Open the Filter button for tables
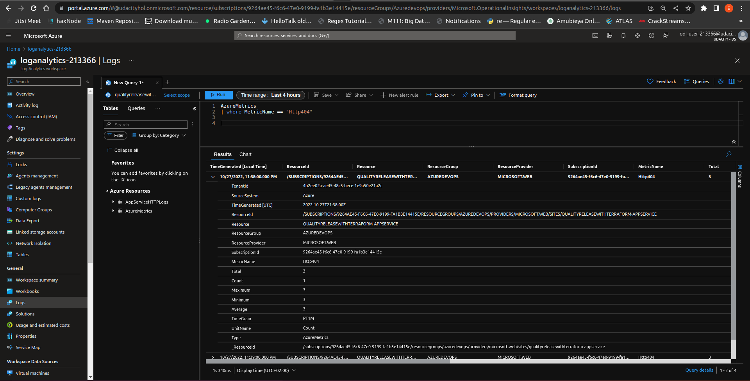750x381 pixels. coord(116,135)
